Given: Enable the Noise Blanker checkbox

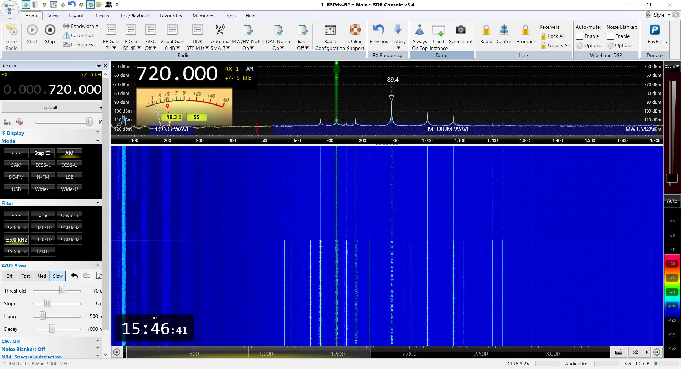Looking at the screenshot, I should [610, 36].
